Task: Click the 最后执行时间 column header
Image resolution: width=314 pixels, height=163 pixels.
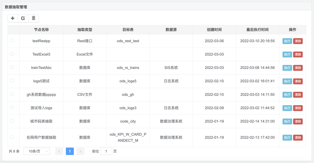Action: point(257,30)
